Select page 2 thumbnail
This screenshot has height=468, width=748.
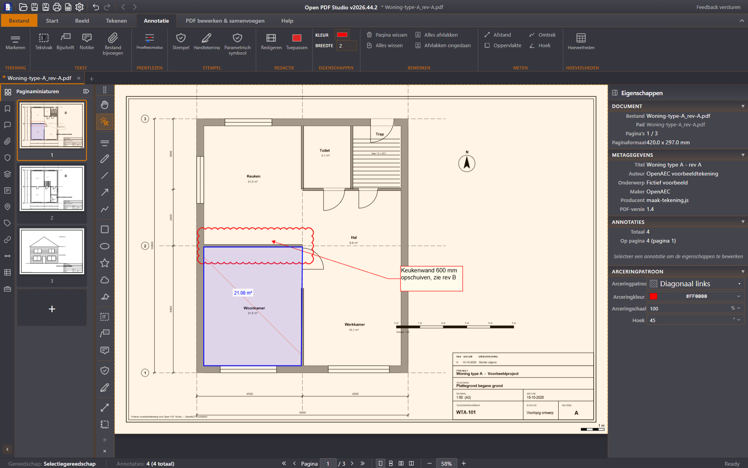click(x=52, y=189)
